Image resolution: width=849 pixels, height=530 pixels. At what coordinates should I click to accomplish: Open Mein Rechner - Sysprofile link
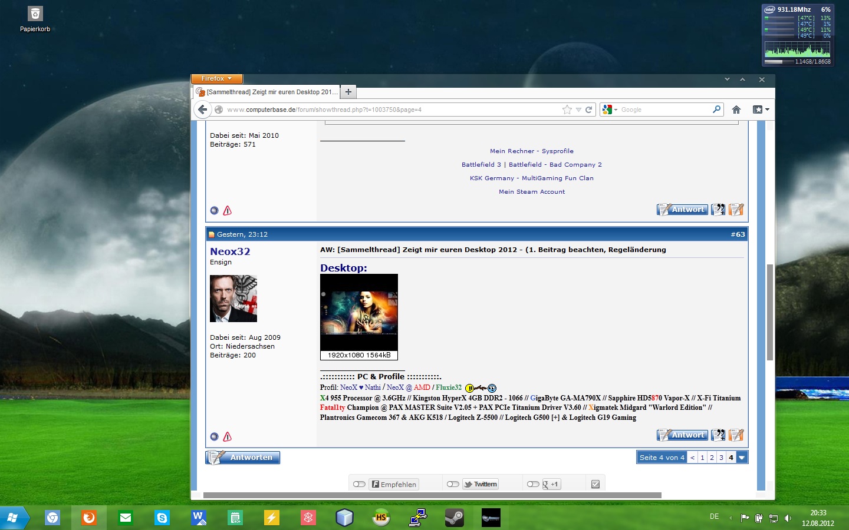pos(532,151)
